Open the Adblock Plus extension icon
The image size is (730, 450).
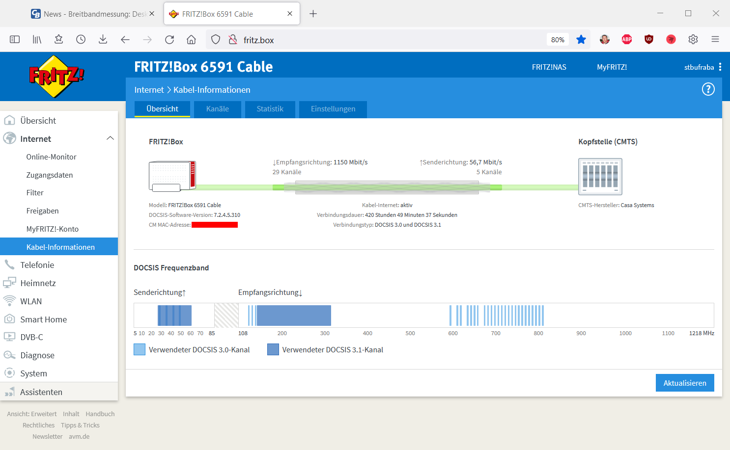(627, 40)
